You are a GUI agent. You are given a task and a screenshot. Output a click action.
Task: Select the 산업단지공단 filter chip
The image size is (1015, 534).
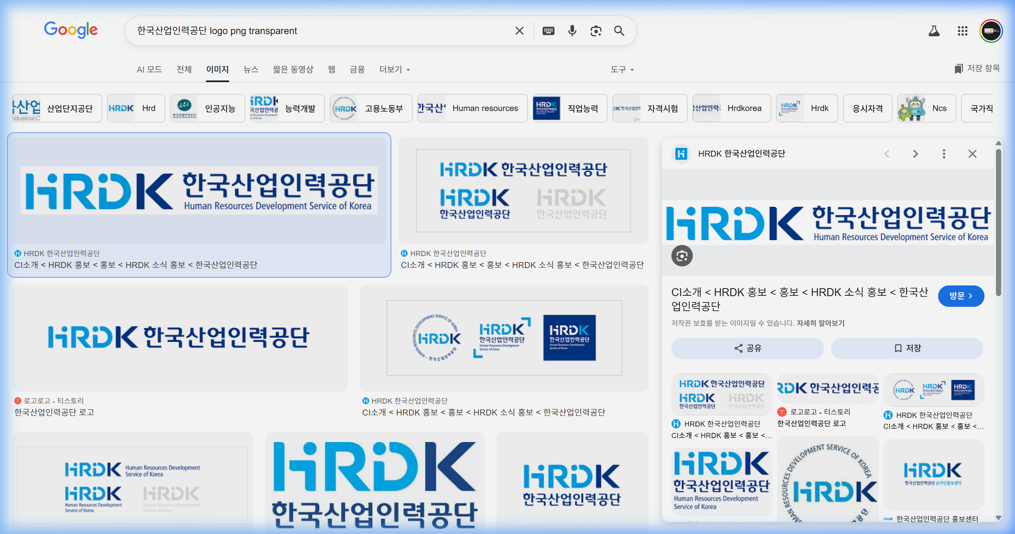57,108
